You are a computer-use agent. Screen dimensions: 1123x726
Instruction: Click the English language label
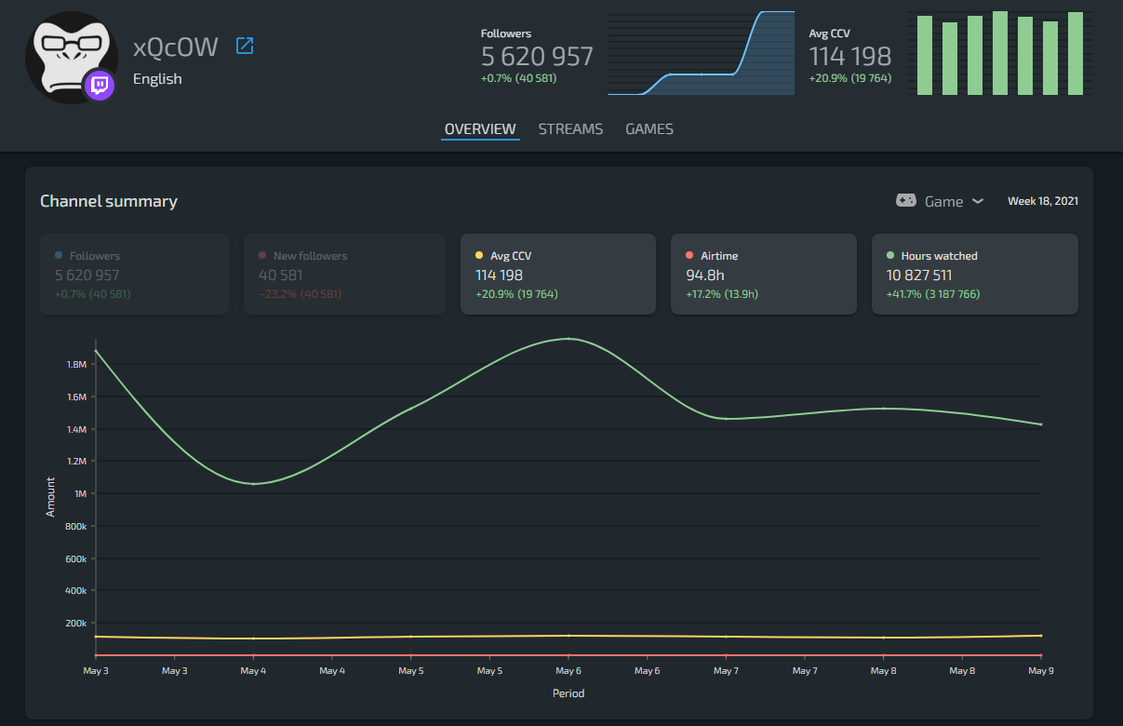click(x=157, y=79)
